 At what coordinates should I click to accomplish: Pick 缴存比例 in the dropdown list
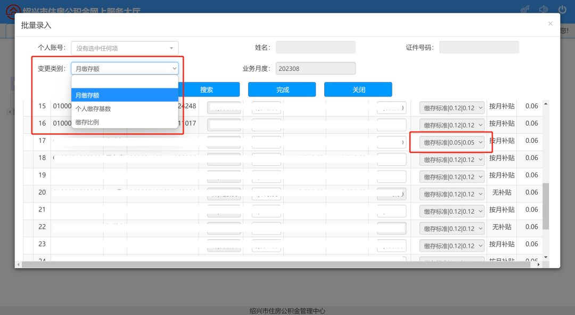(x=125, y=122)
